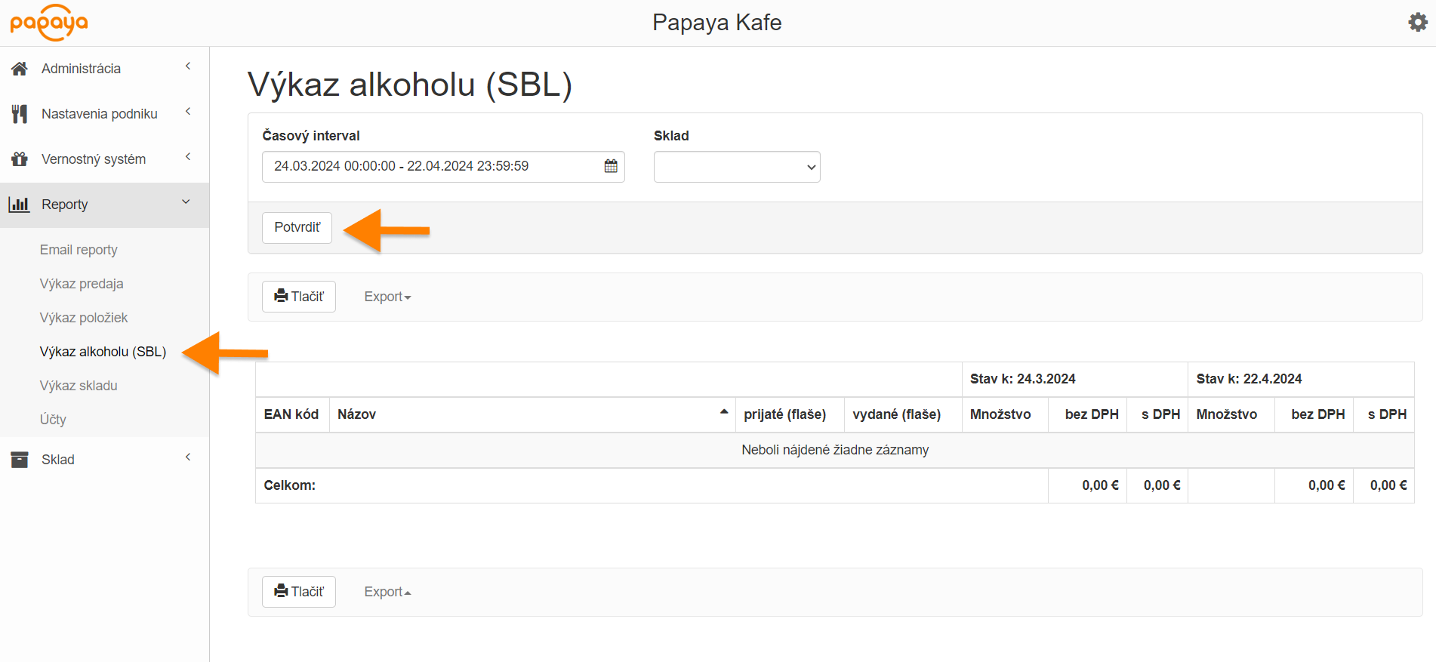This screenshot has height=662, width=1436.
Task: Click into the Časový interval field
Action: [430, 166]
